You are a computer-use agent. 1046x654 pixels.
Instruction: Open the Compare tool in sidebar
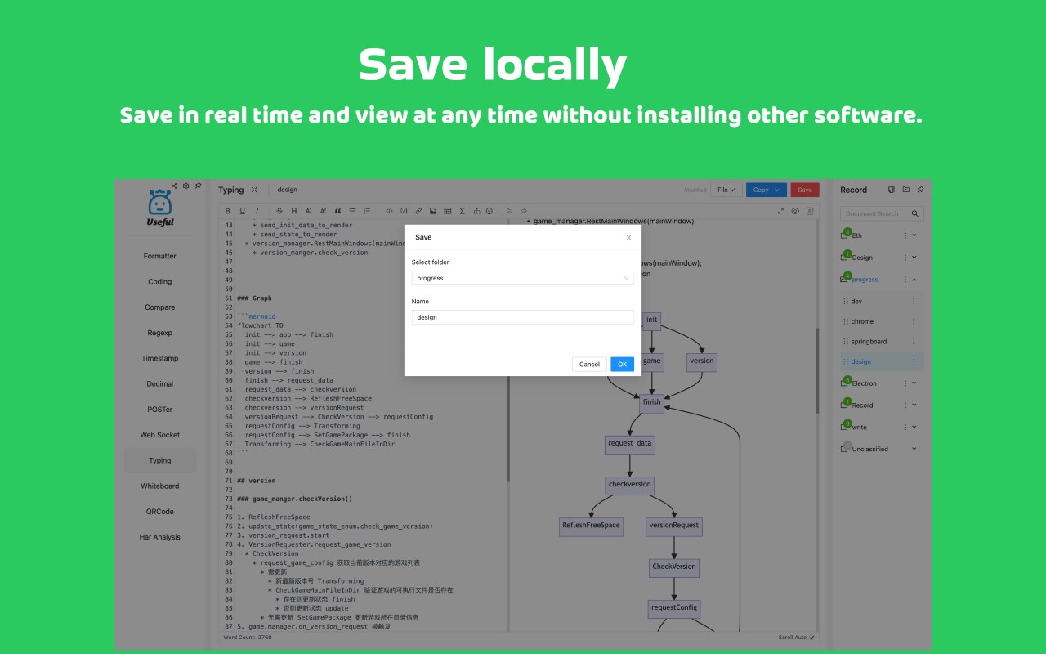click(x=160, y=307)
